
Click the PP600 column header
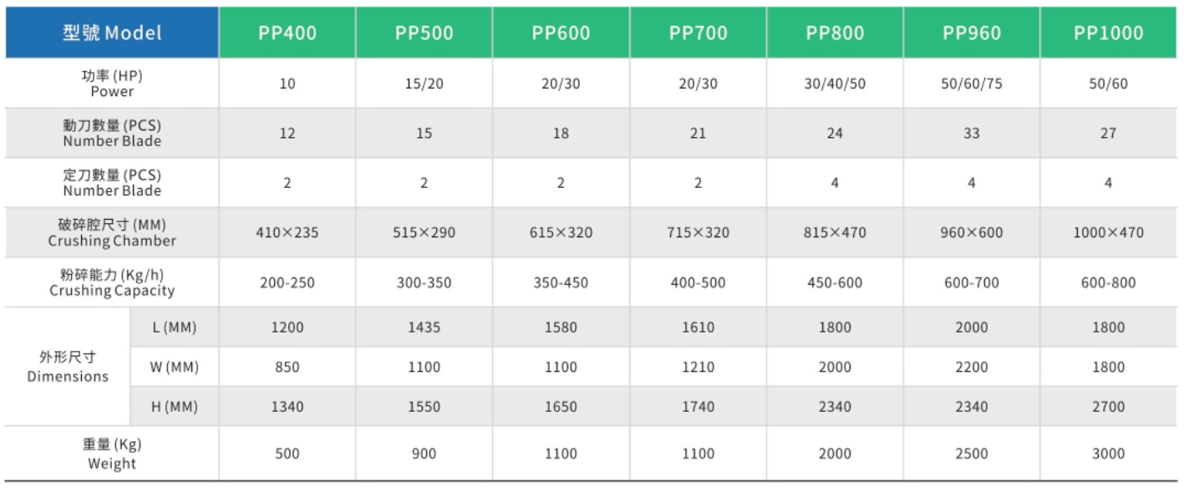click(x=561, y=33)
